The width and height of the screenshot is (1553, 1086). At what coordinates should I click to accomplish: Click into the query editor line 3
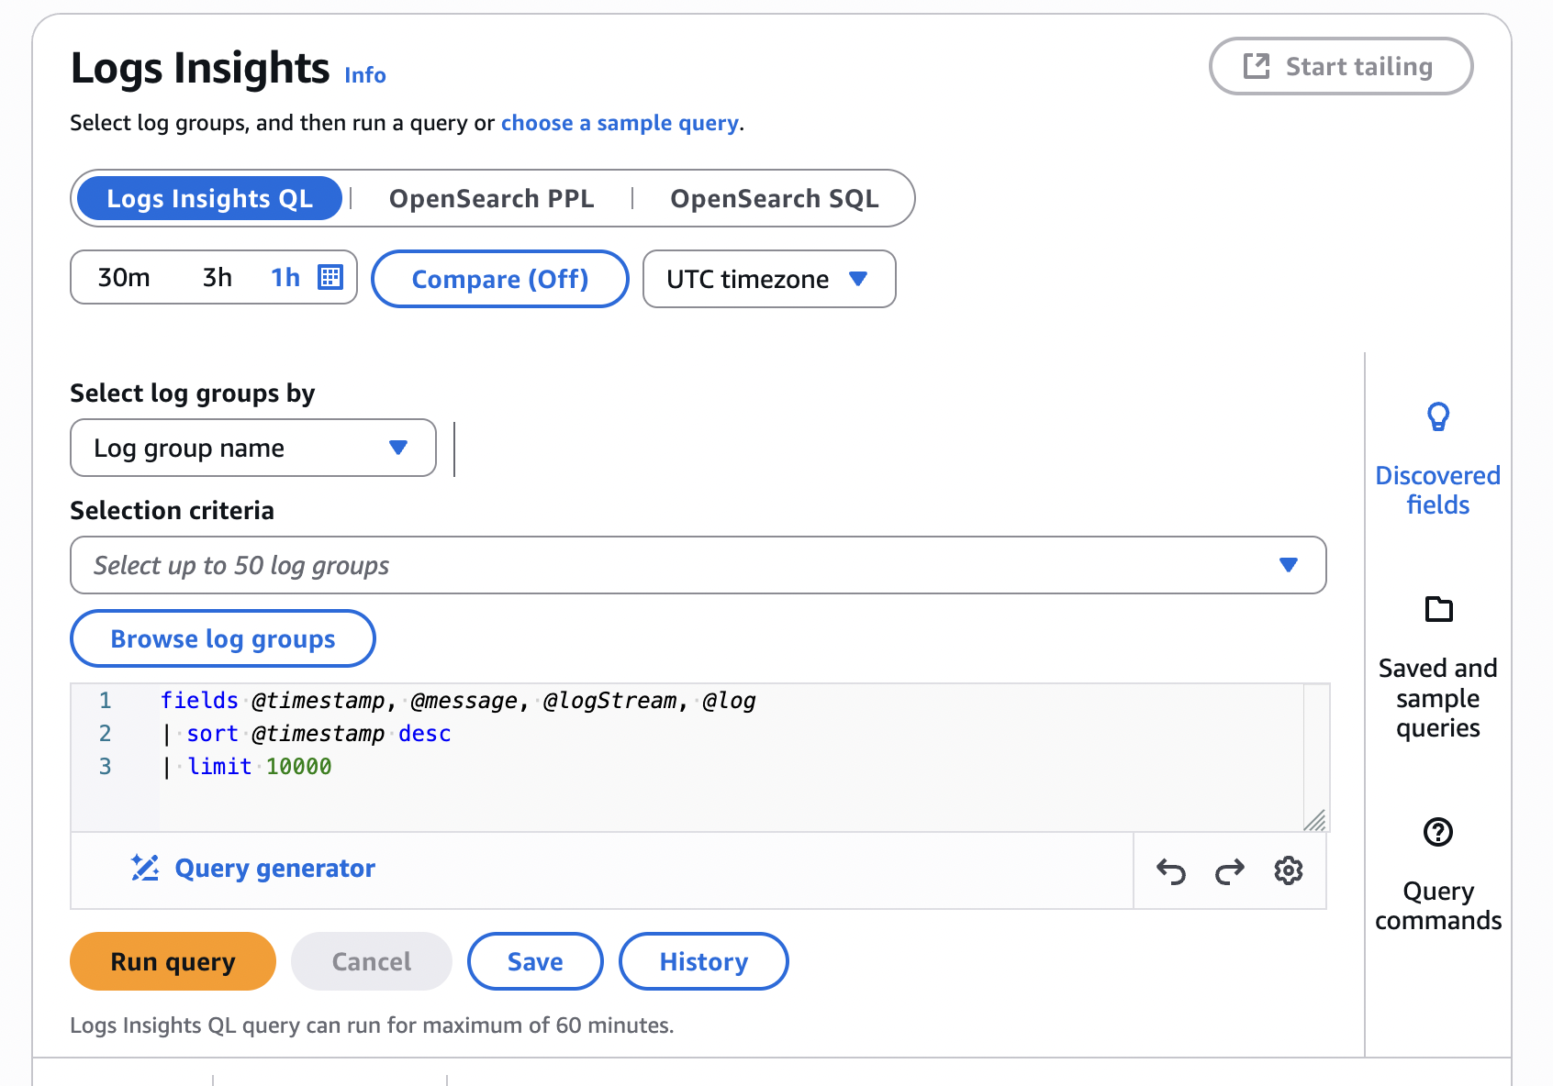click(551, 767)
